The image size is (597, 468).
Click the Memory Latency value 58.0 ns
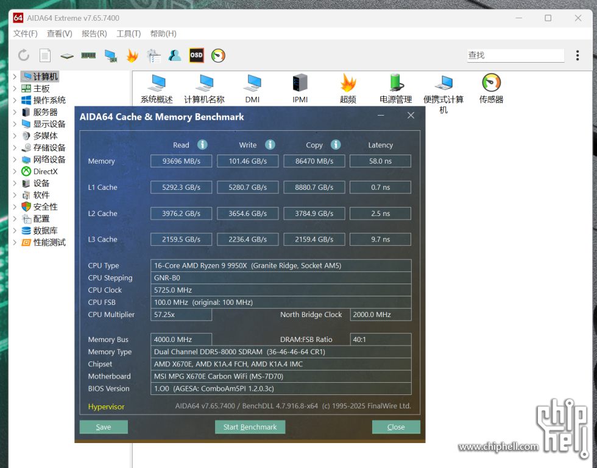(x=380, y=161)
